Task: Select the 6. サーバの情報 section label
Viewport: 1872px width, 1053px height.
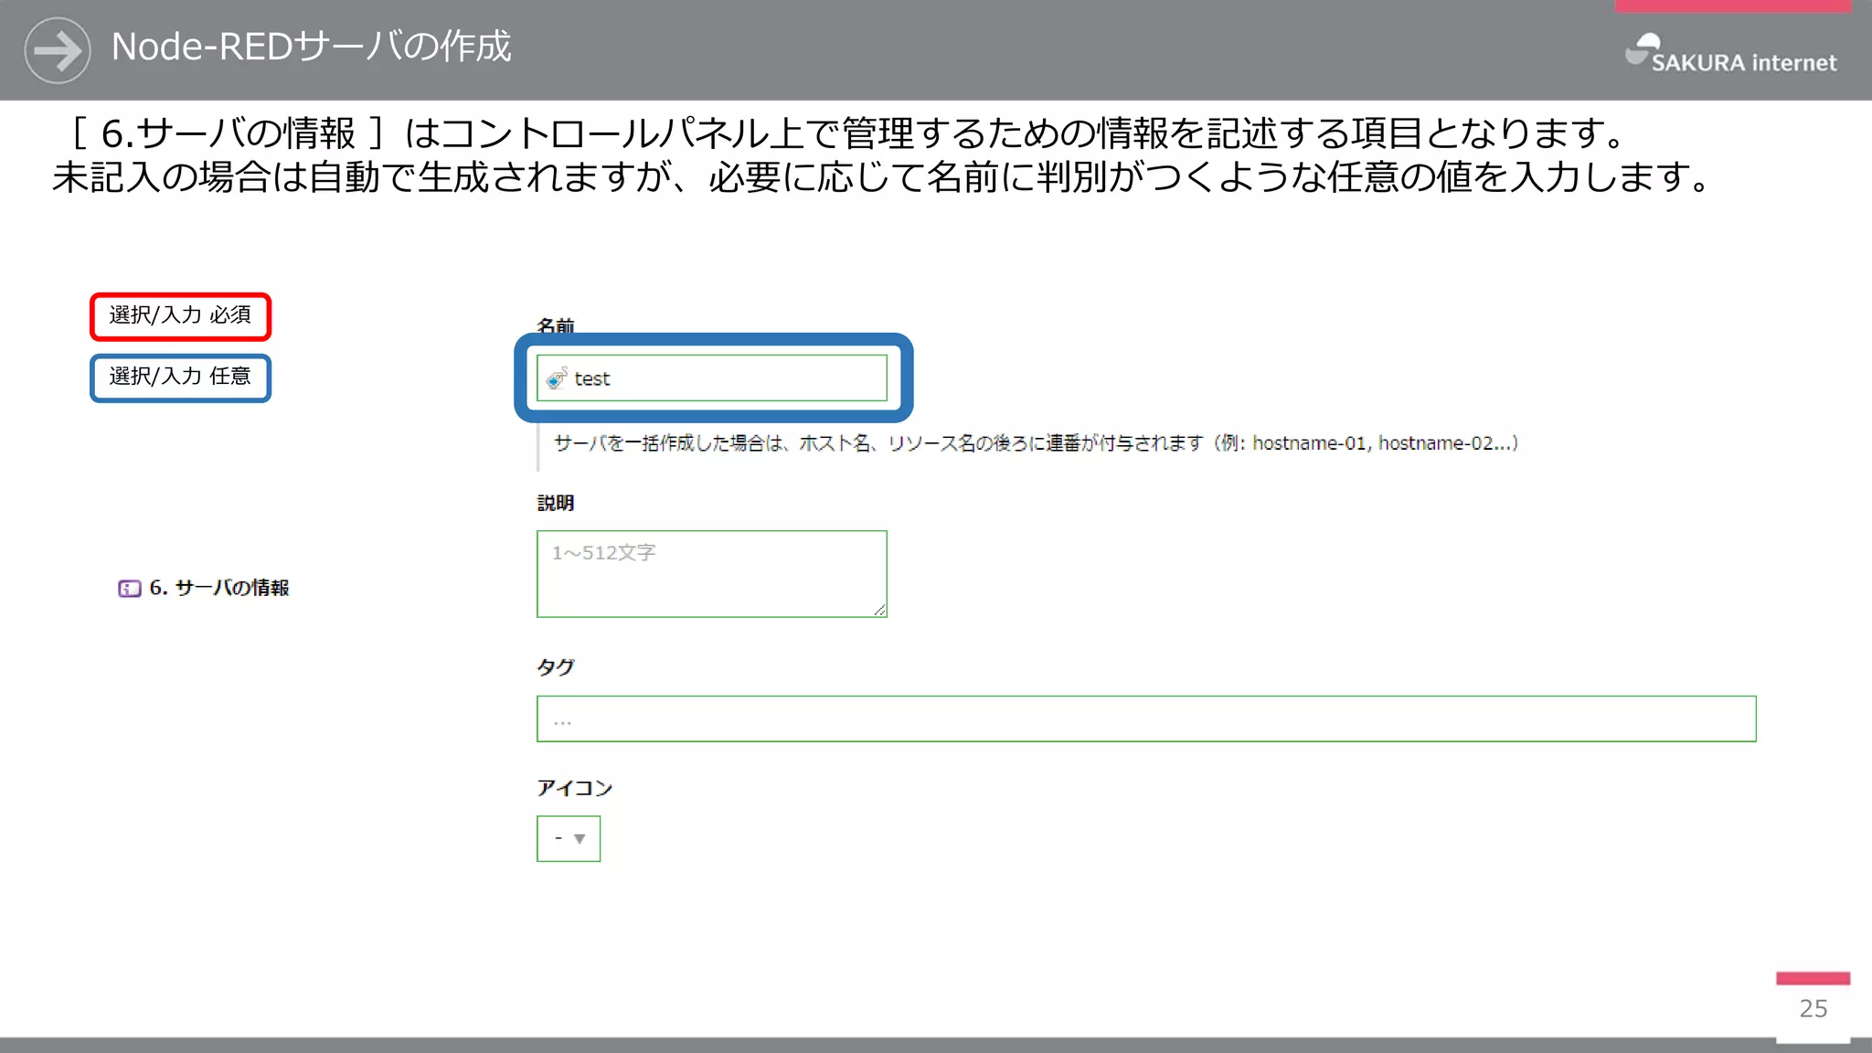Action: (x=219, y=588)
